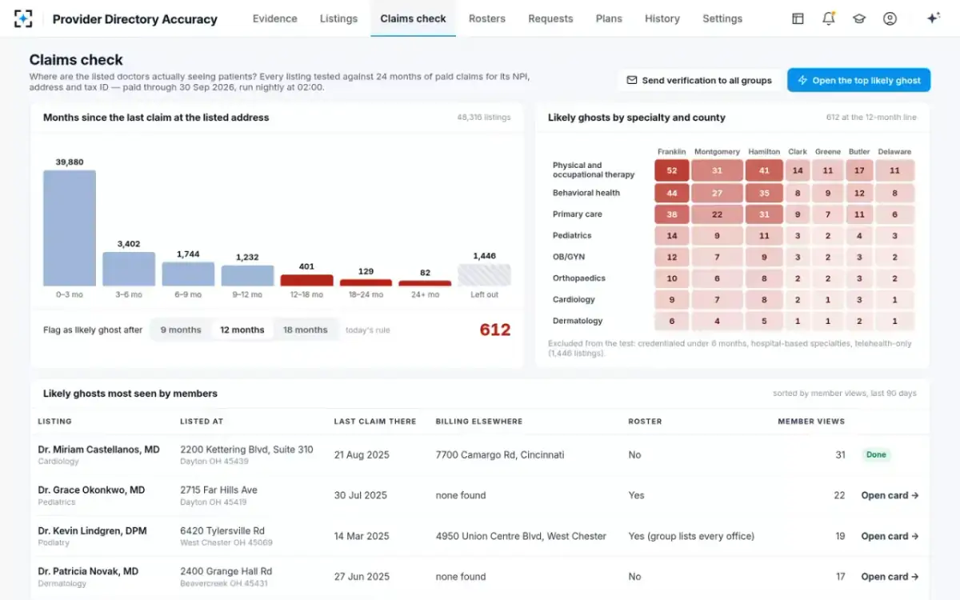
Task: Click Dr. Kevin Lindgren, DPM listing
Action: pyautogui.click(x=92, y=530)
